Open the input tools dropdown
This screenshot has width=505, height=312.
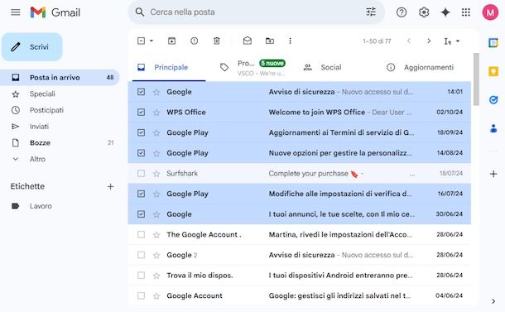click(x=452, y=41)
